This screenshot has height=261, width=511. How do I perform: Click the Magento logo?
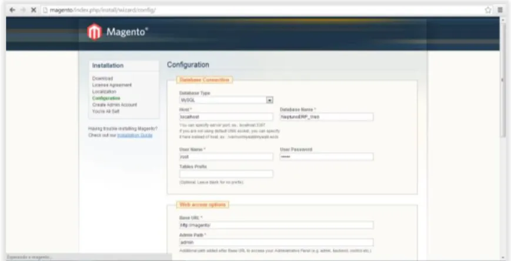click(118, 32)
